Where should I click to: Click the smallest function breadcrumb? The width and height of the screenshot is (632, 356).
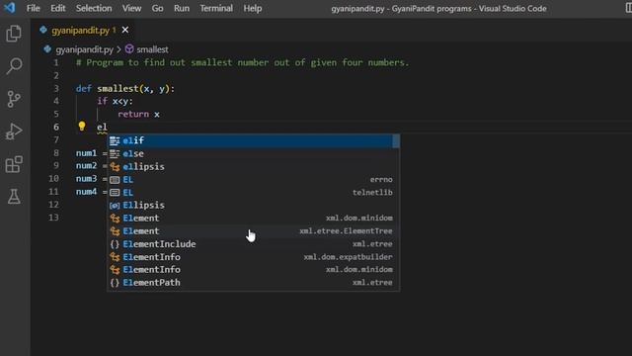[152, 49]
